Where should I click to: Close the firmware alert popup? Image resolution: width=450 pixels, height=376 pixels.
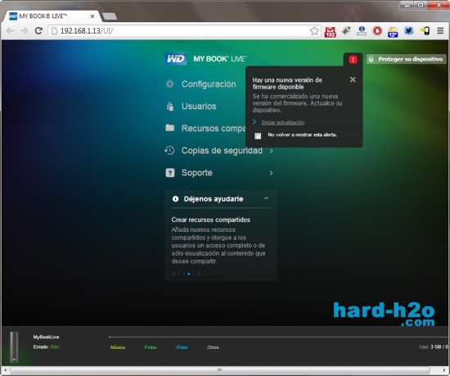pos(353,79)
